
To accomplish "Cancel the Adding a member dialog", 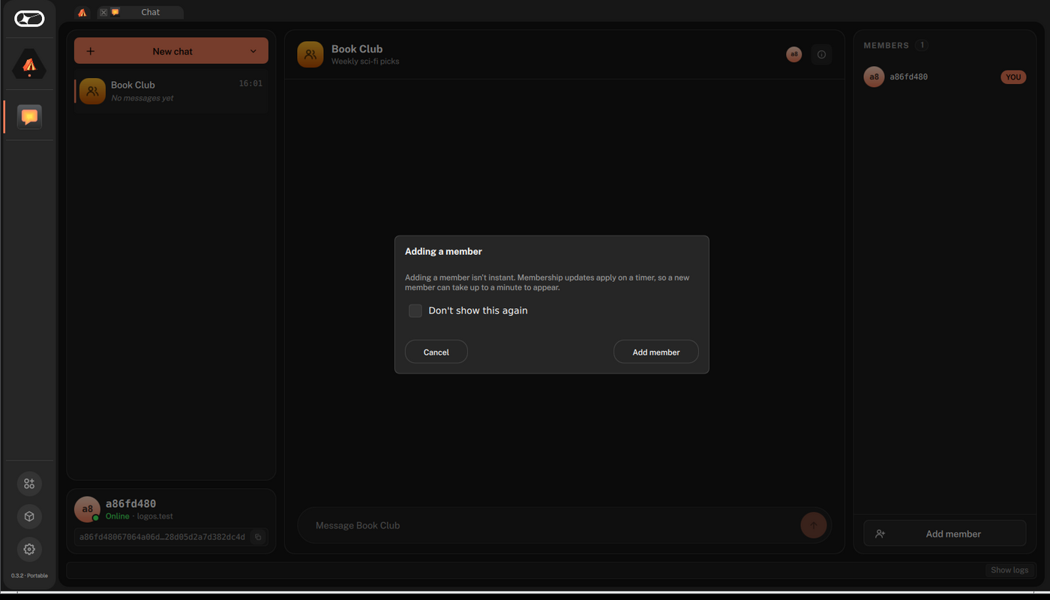I will (436, 352).
